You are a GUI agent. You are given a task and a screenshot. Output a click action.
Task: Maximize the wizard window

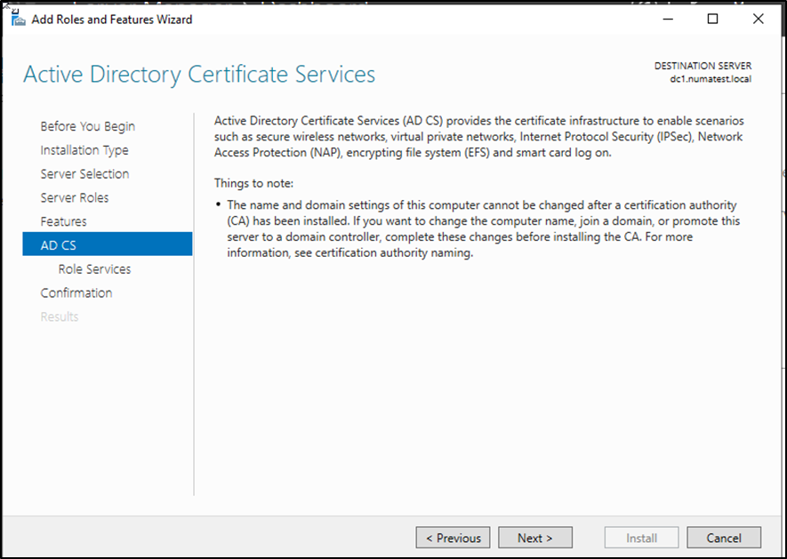pos(712,19)
